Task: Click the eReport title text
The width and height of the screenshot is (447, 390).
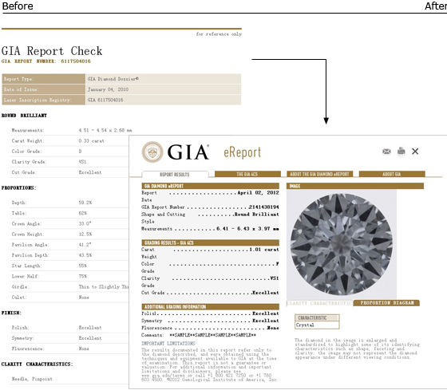Action: click(x=242, y=152)
